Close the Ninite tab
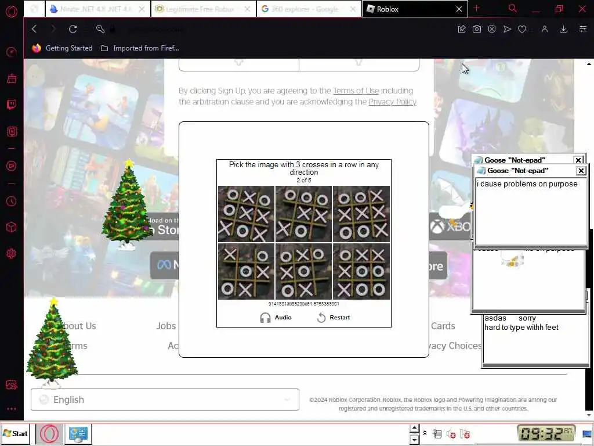Image resolution: width=594 pixels, height=446 pixels. (142, 9)
